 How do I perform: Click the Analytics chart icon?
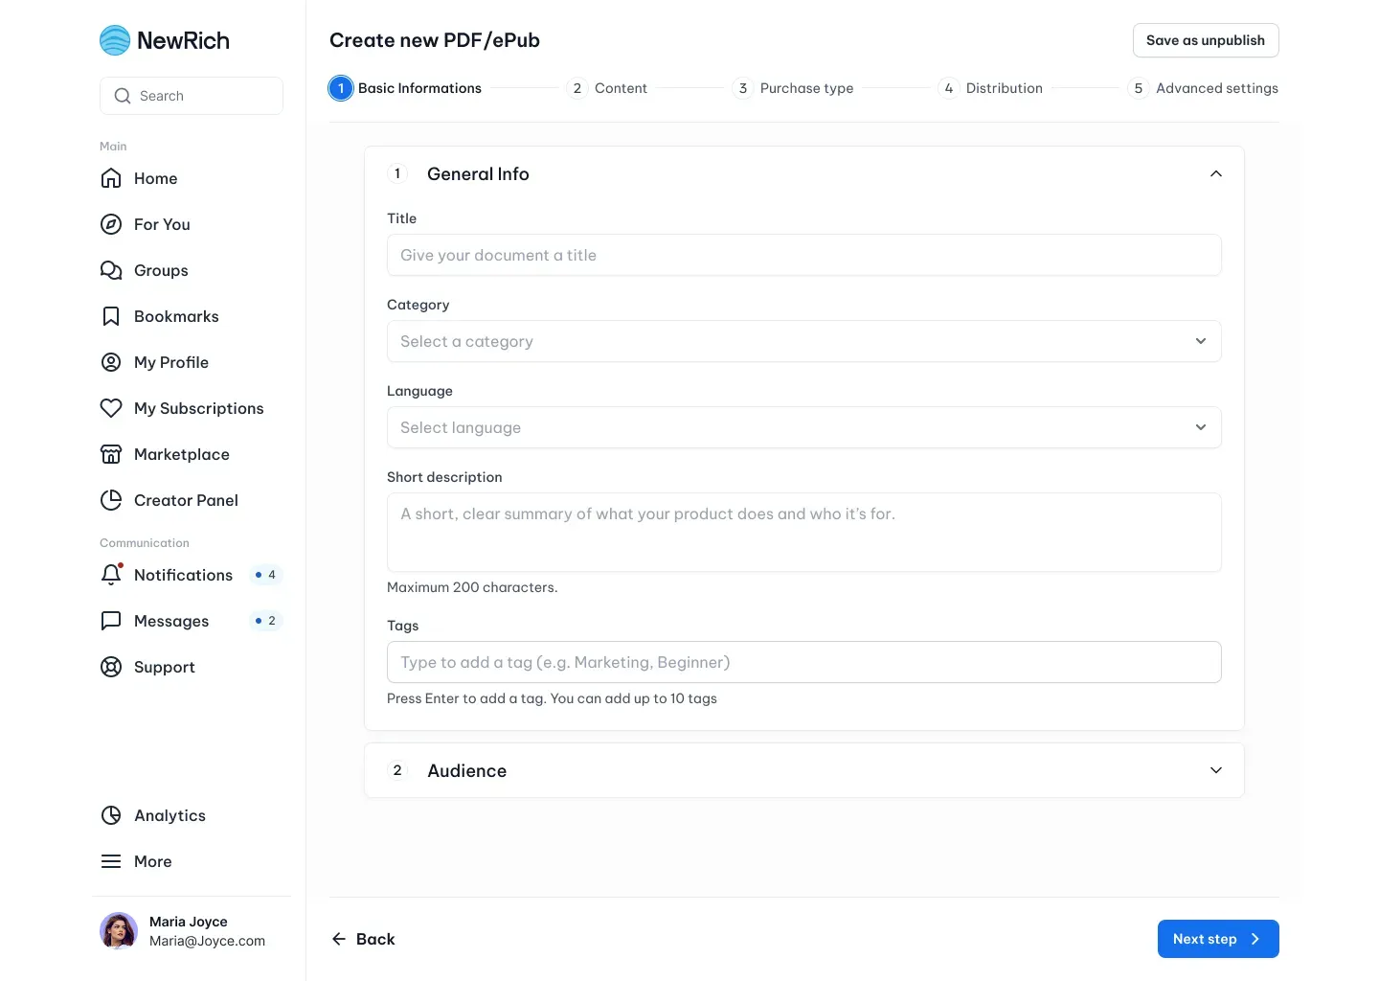[x=111, y=815]
